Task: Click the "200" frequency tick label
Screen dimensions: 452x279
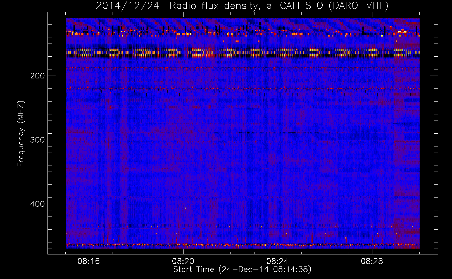Action: tap(37, 76)
